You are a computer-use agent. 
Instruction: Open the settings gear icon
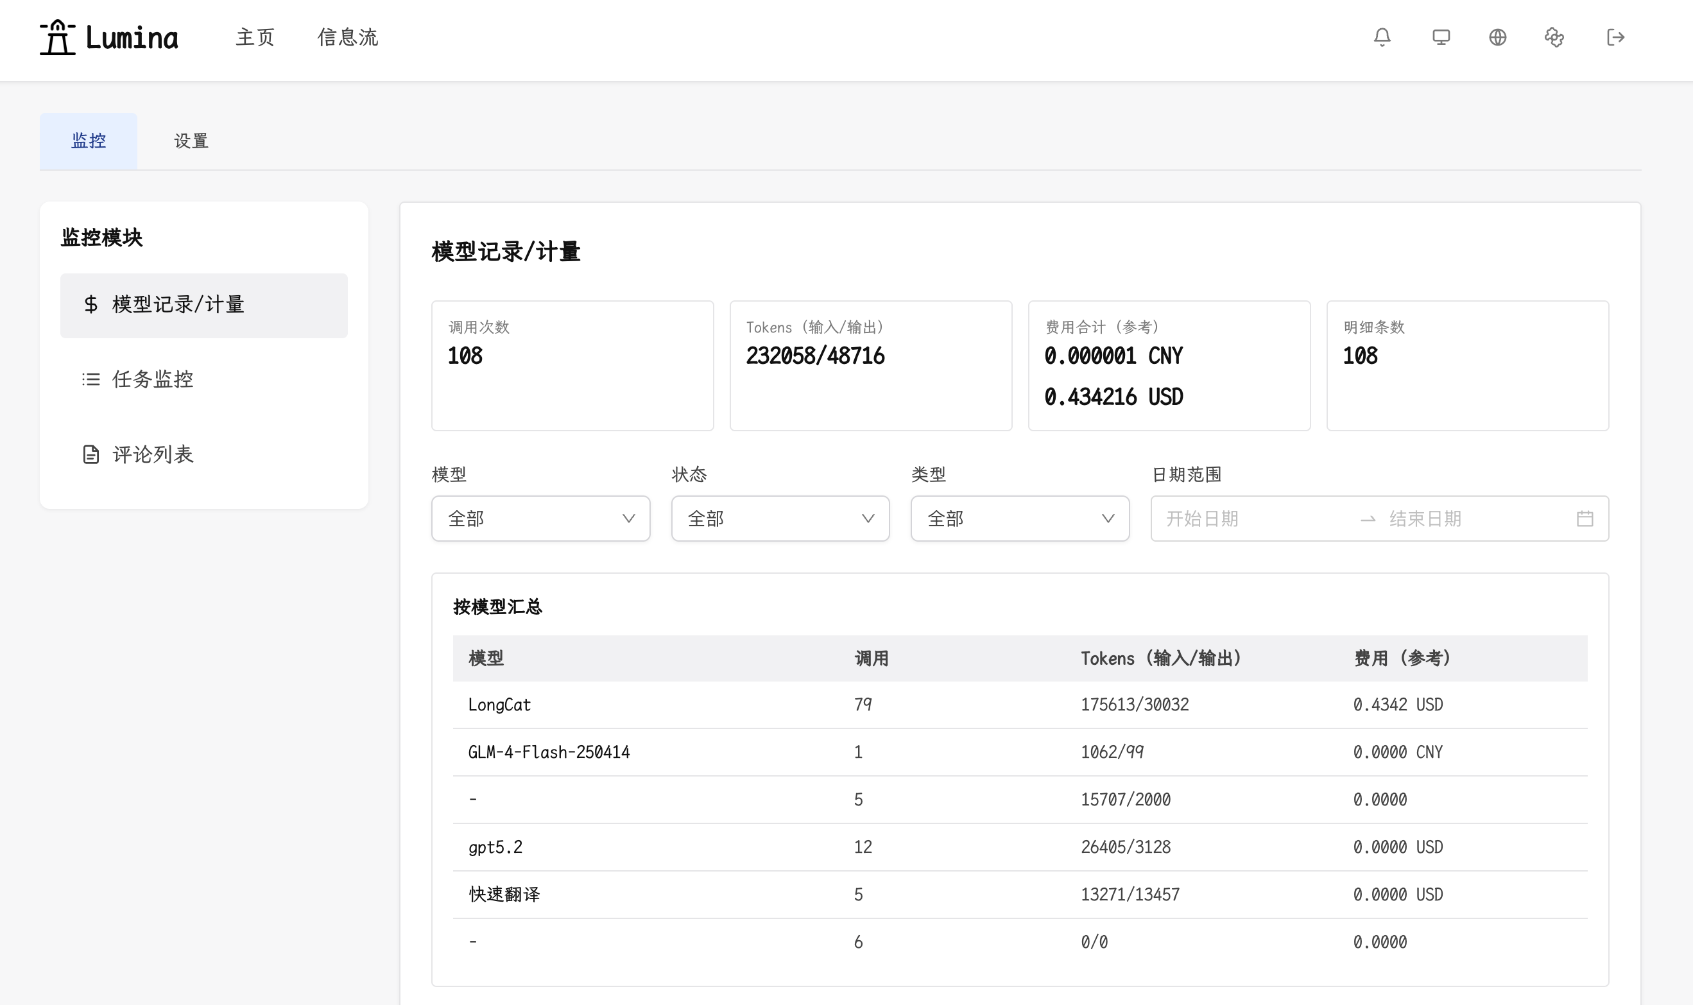point(1554,37)
